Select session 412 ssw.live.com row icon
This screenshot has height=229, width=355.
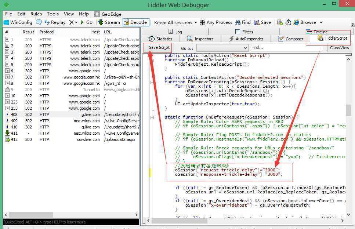pos(7,139)
